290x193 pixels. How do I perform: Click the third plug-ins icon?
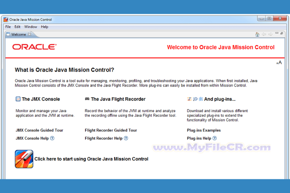pyautogui.click(x=201, y=99)
